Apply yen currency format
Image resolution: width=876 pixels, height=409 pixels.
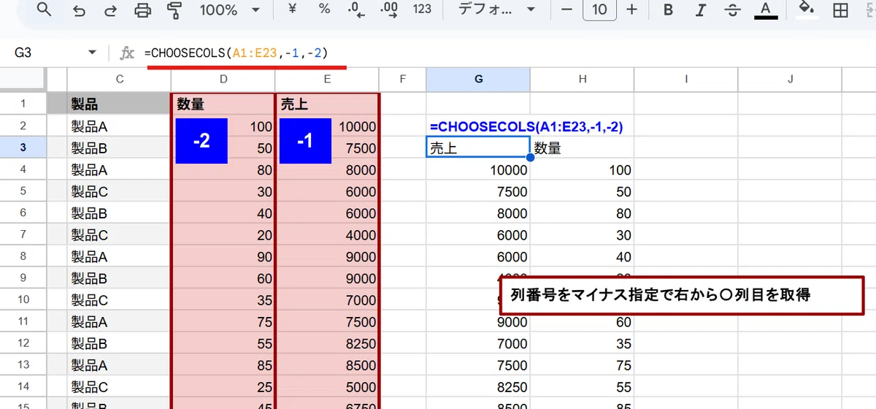[x=292, y=9]
